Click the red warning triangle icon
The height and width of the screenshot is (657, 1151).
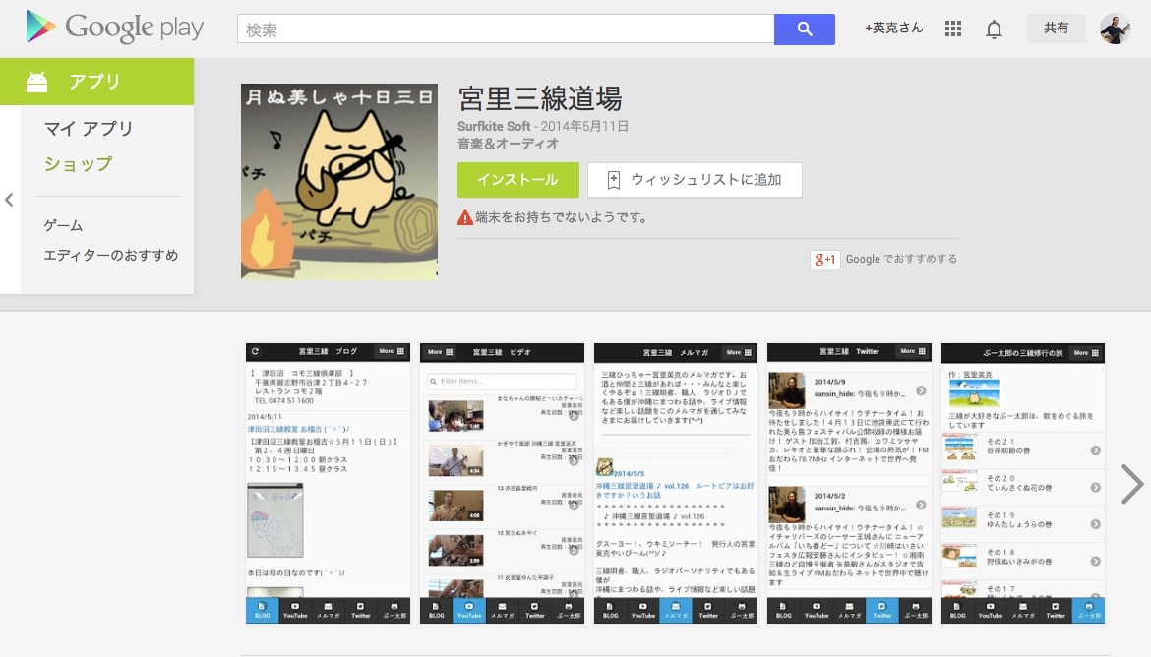click(x=464, y=218)
